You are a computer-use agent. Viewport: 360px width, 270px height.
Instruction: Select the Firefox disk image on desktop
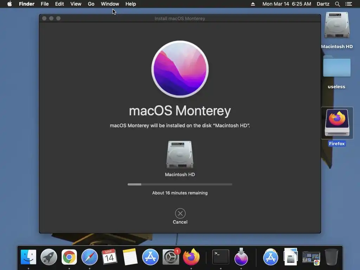tap(337, 123)
